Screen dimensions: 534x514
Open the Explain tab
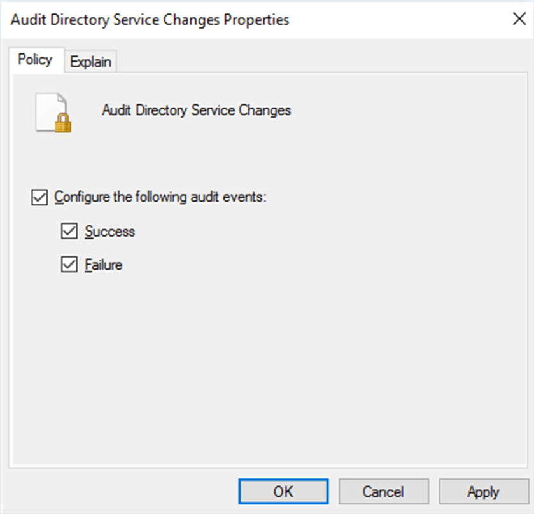[90, 62]
